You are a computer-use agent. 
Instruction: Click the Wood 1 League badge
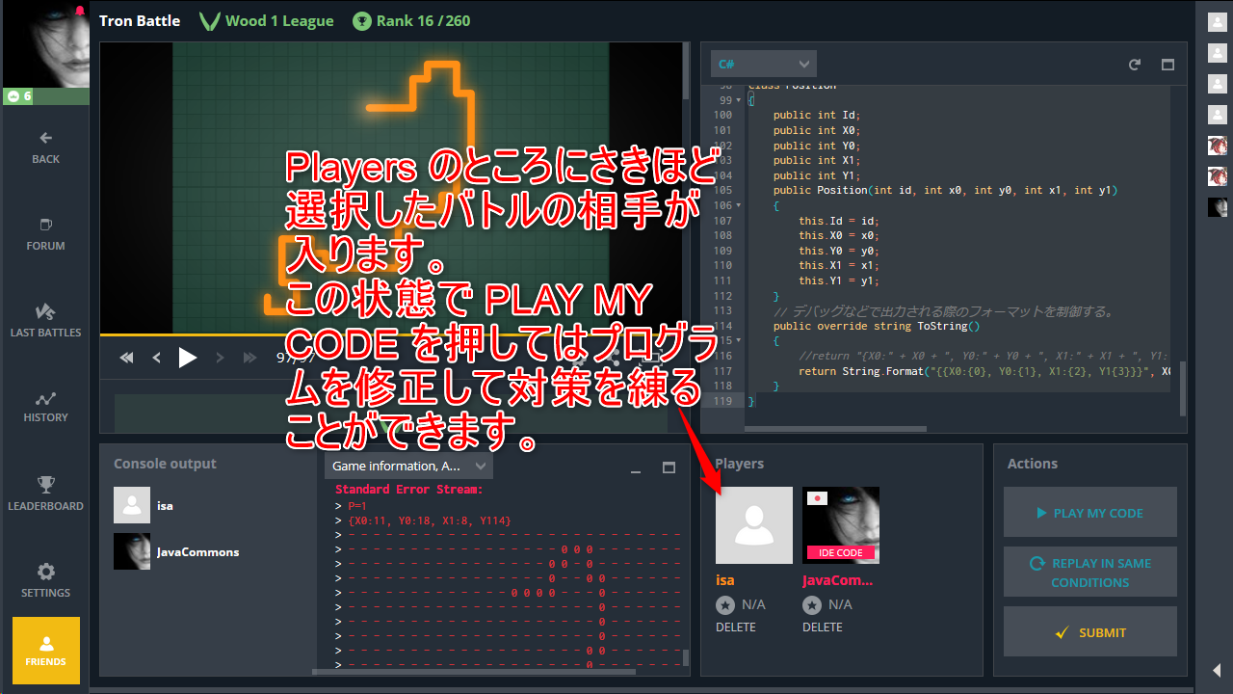click(266, 20)
